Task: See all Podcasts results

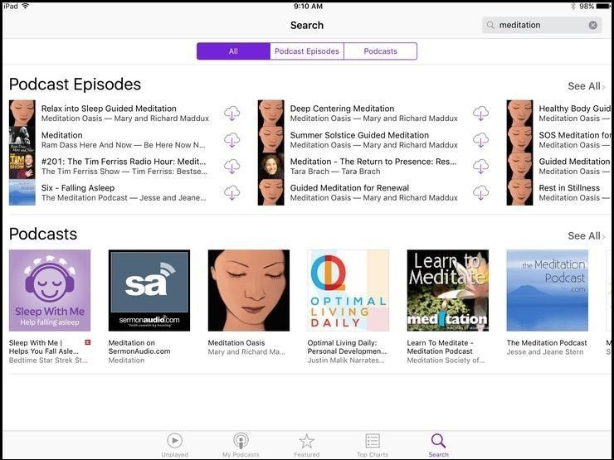Action: [586, 236]
